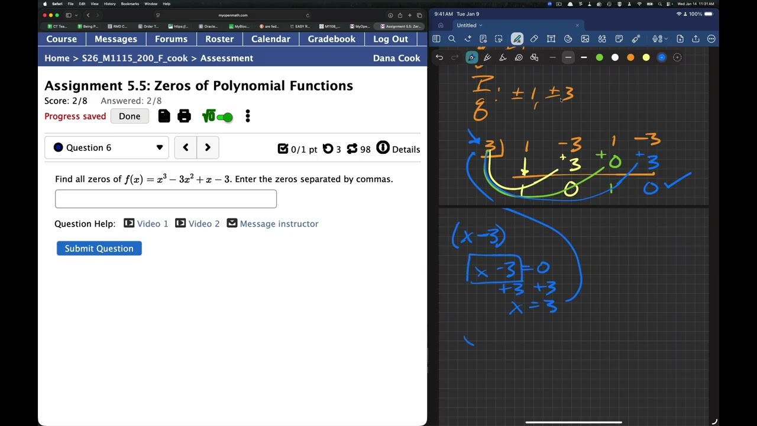
Task: Pick the yellow color swatch
Action: [646, 57]
